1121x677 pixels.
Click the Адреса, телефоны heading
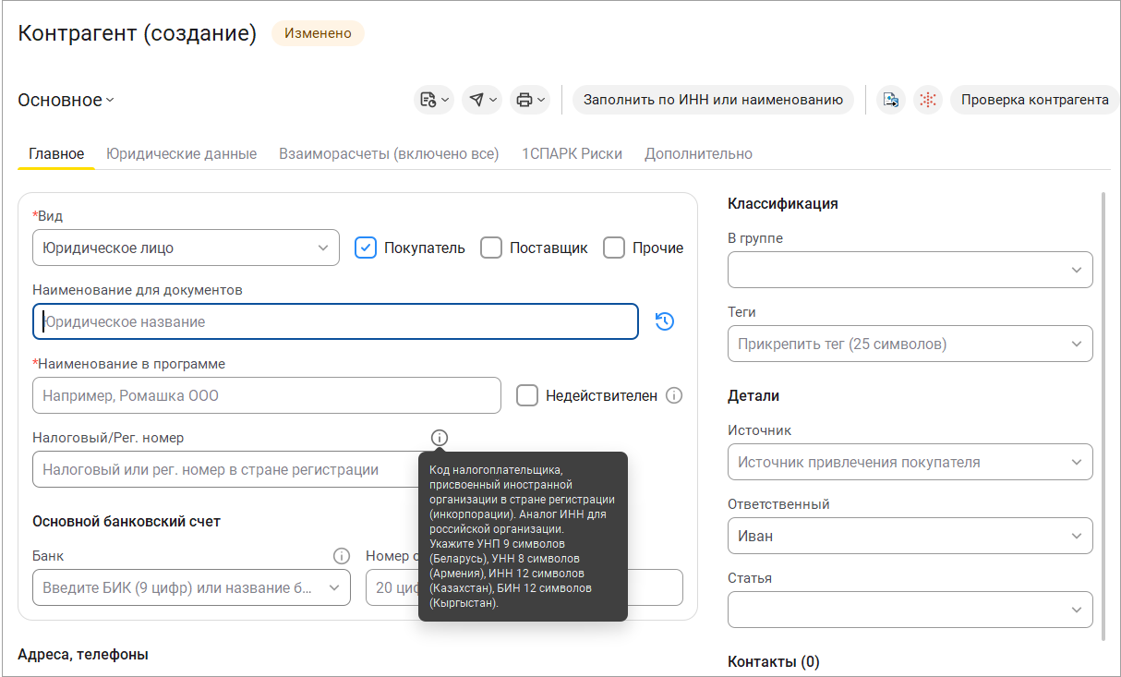(x=83, y=654)
